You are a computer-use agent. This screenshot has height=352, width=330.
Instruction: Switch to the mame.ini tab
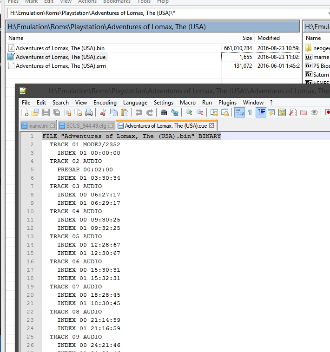pyautogui.click(x=38, y=126)
